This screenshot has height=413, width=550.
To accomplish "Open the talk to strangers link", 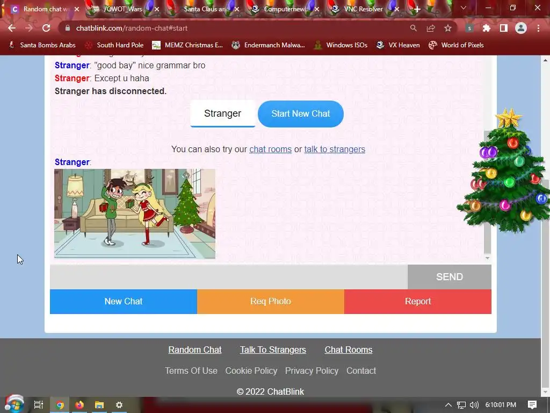I will (x=335, y=149).
